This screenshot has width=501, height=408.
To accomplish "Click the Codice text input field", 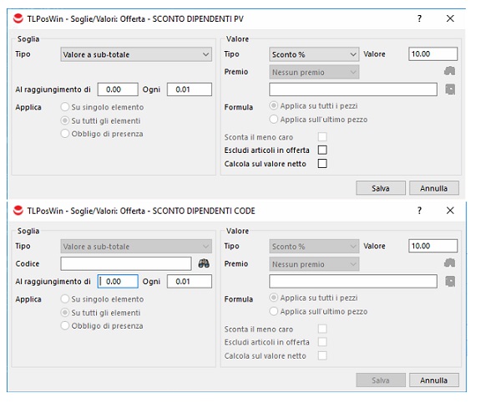I will (x=125, y=263).
